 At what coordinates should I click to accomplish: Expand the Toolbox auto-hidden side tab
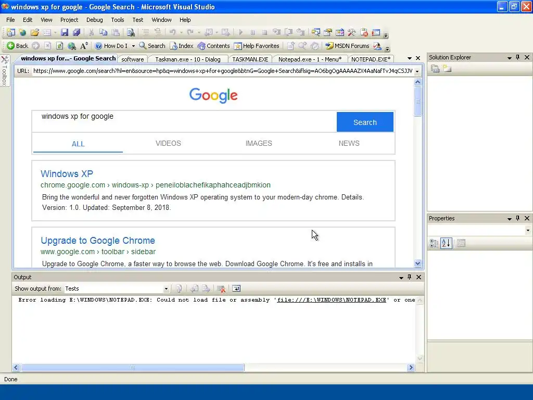4,71
